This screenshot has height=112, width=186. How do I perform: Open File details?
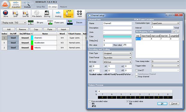pyautogui.click(x=37, y=14)
